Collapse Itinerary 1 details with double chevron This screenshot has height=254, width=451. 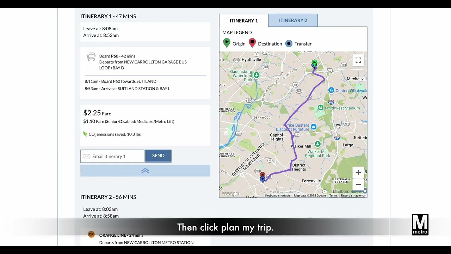point(145,171)
